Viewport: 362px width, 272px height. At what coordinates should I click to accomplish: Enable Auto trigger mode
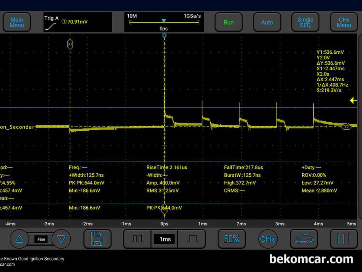[x=267, y=22]
